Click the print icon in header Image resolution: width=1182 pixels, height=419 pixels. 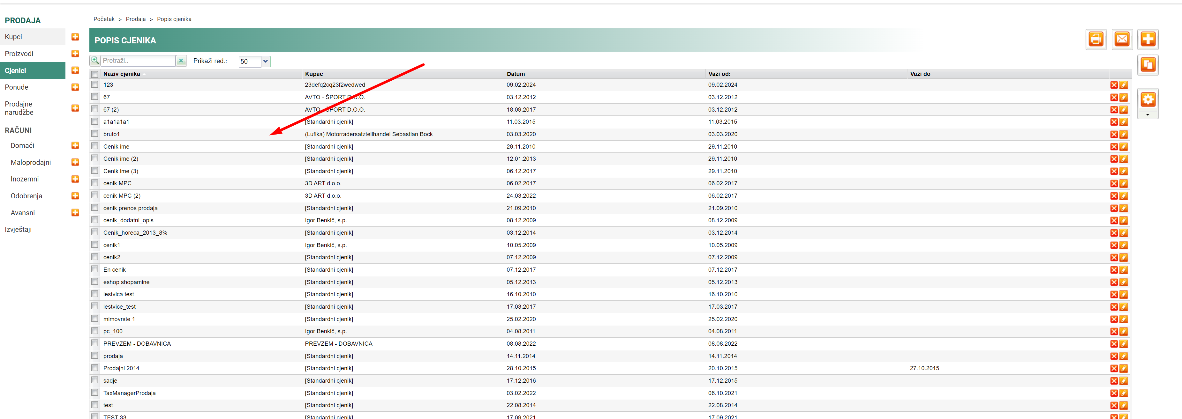[1096, 40]
